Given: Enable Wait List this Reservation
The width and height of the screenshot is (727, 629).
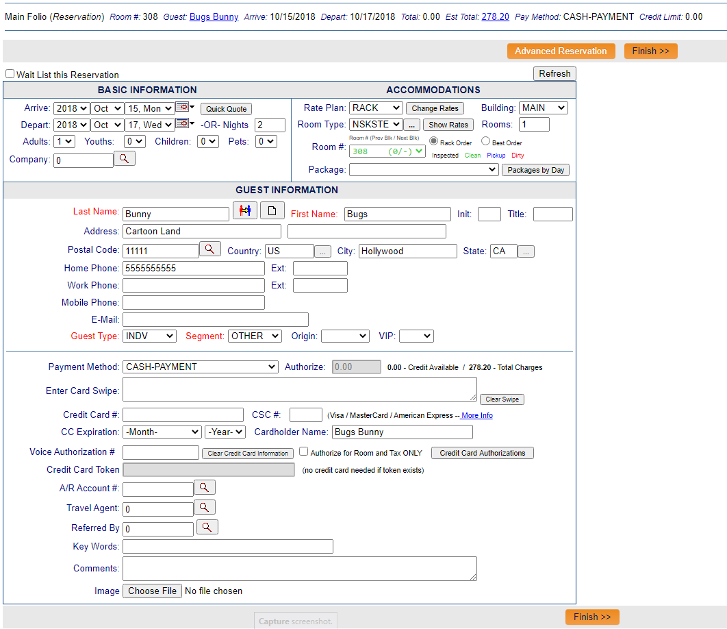Looking at the screenshot, I should pyautogui.click(x=10, y=74).
